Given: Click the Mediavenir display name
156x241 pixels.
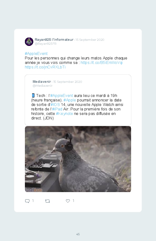Looking at the screenshot, I should [42, 82].
